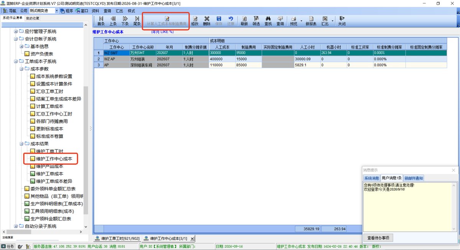Open 计算工单成本 in the tree
Screen dimensions: 460x250
click(x=49, y=106)
